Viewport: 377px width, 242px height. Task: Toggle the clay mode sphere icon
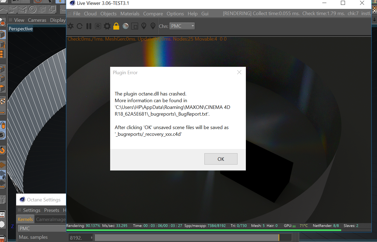(x=125, y=26)
